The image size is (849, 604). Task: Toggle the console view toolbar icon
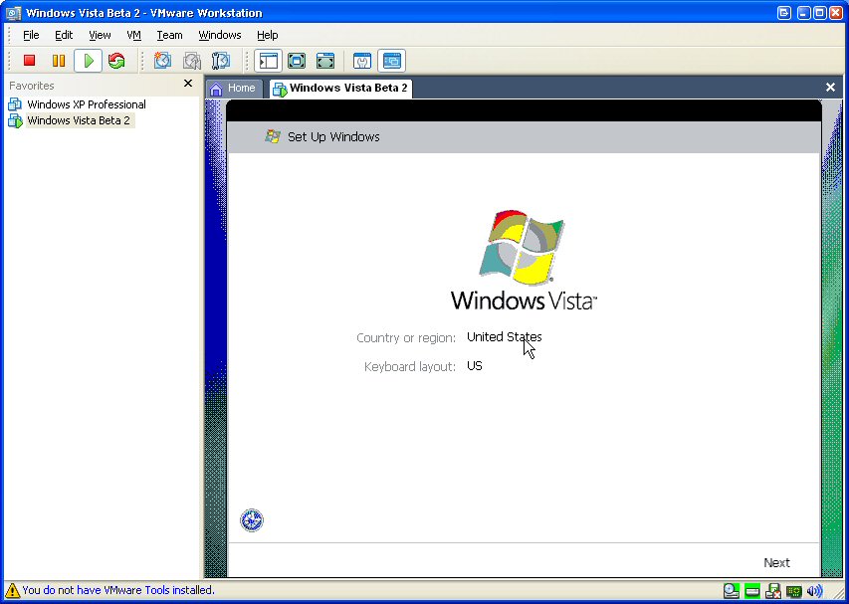391,61
